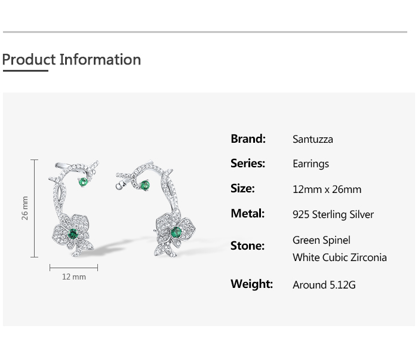Click the green gem in left earring flower
Viewport: 418px width, 356px height.
pos(73,232)
